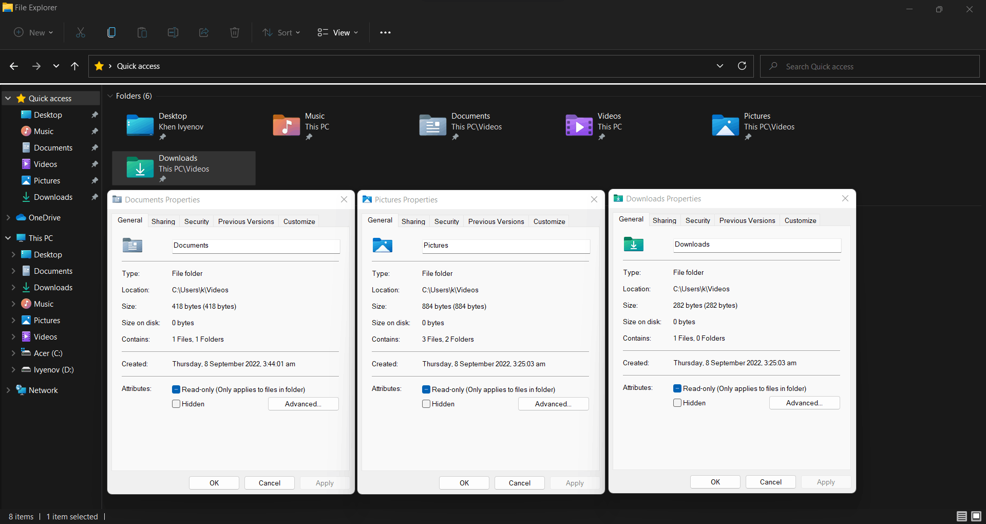Screen dimensions: 986x524
Task: Expand the OneDrive tree node
Action: (8, 218)
